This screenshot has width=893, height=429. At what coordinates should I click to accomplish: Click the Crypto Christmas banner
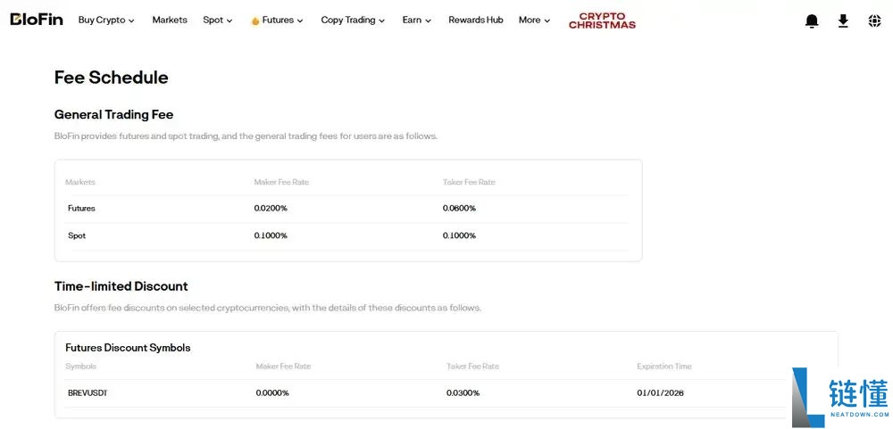(x=602, y=21)
